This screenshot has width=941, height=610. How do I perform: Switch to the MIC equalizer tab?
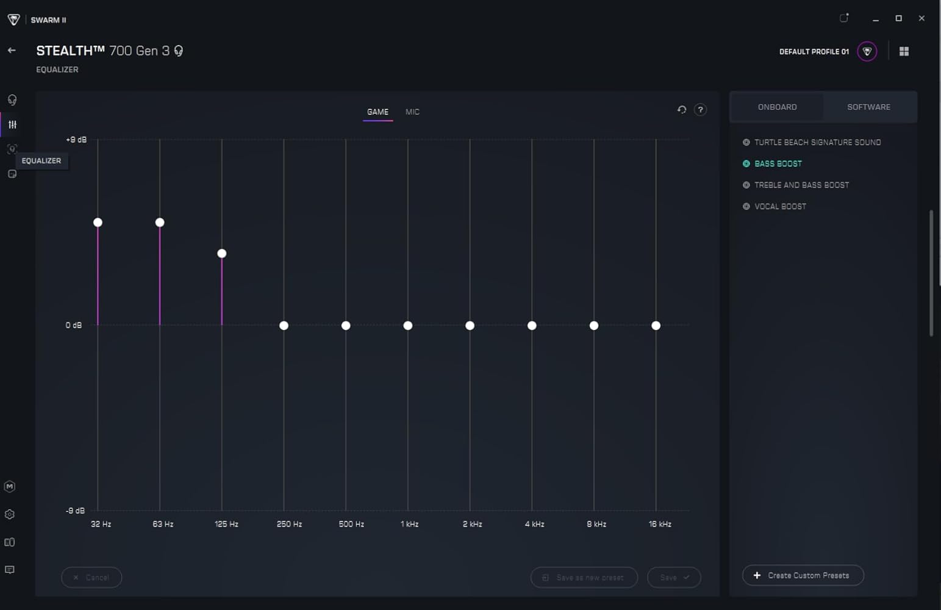412,112
